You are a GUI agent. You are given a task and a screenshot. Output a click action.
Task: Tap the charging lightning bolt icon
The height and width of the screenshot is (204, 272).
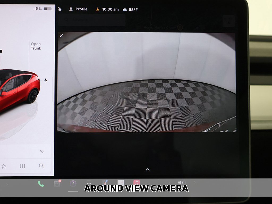coord(46,80)
